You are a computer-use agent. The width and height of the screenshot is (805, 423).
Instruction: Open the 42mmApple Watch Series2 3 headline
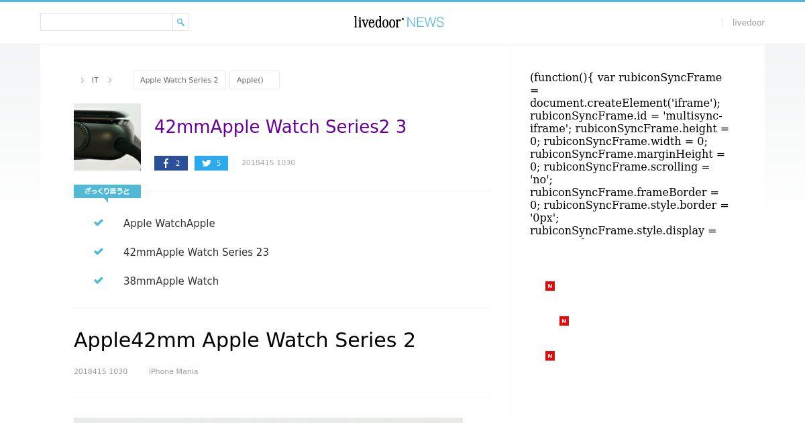280,127
